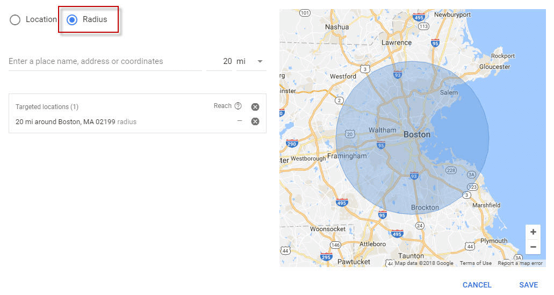Image resolution: width=554 pixels, height=295 pixels.
Task: Zoom in on the map with plus
Action: (x=533, y=232)
